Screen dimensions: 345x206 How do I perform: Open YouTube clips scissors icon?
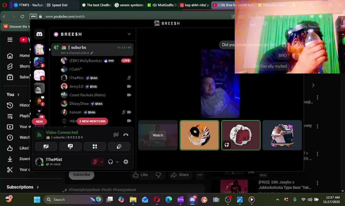(10, 170)
